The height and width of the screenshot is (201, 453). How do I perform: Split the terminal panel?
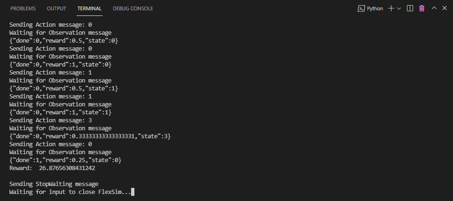pyautogui.click(x=410, y=8)
